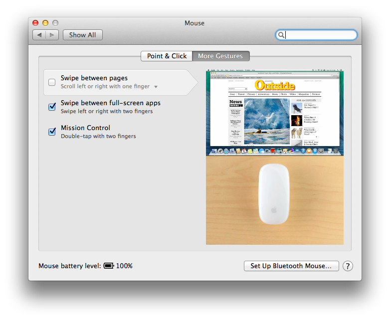The width and height of the screenshot is (390, 320).
Task: Expand the Scroll left or right options dropdown
Action: click(x=156, y=87)
